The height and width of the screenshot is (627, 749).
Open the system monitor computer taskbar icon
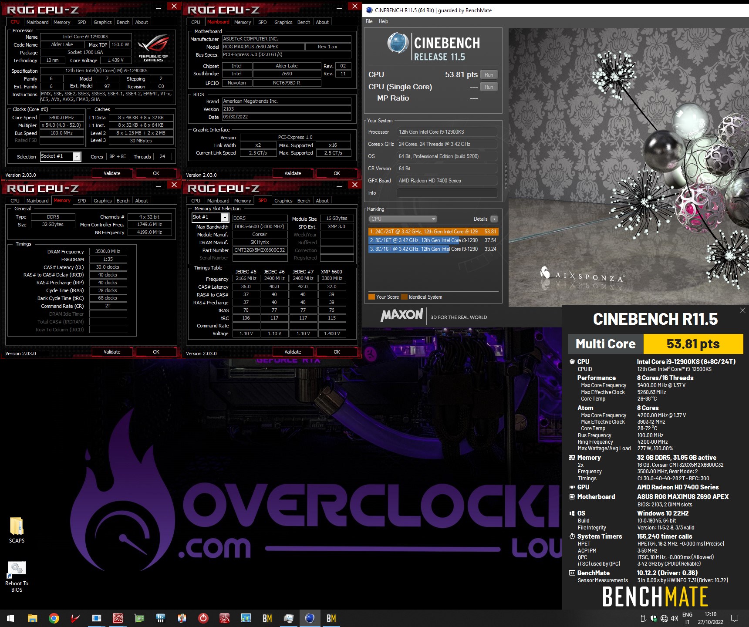289,618
